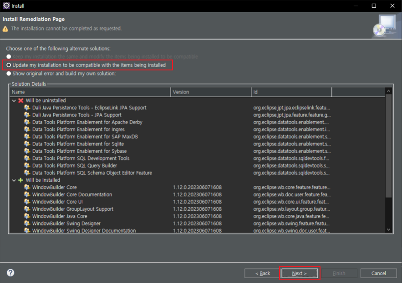This screenshot has width=402, height=283.
Task: Cancel the install wizard
Action: pos(378,273)
